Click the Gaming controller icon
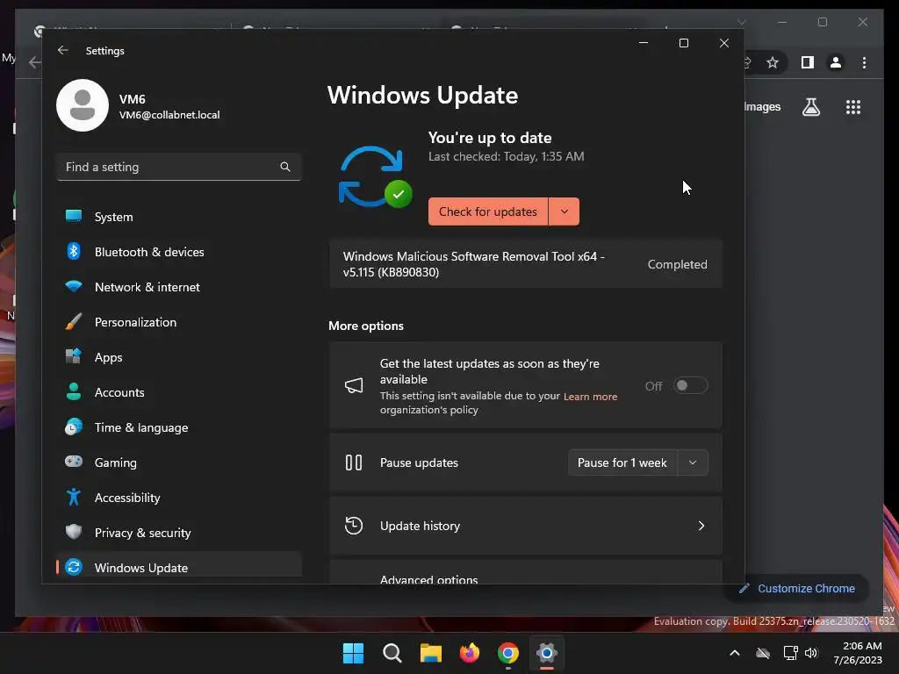 [x=74, y=462]
